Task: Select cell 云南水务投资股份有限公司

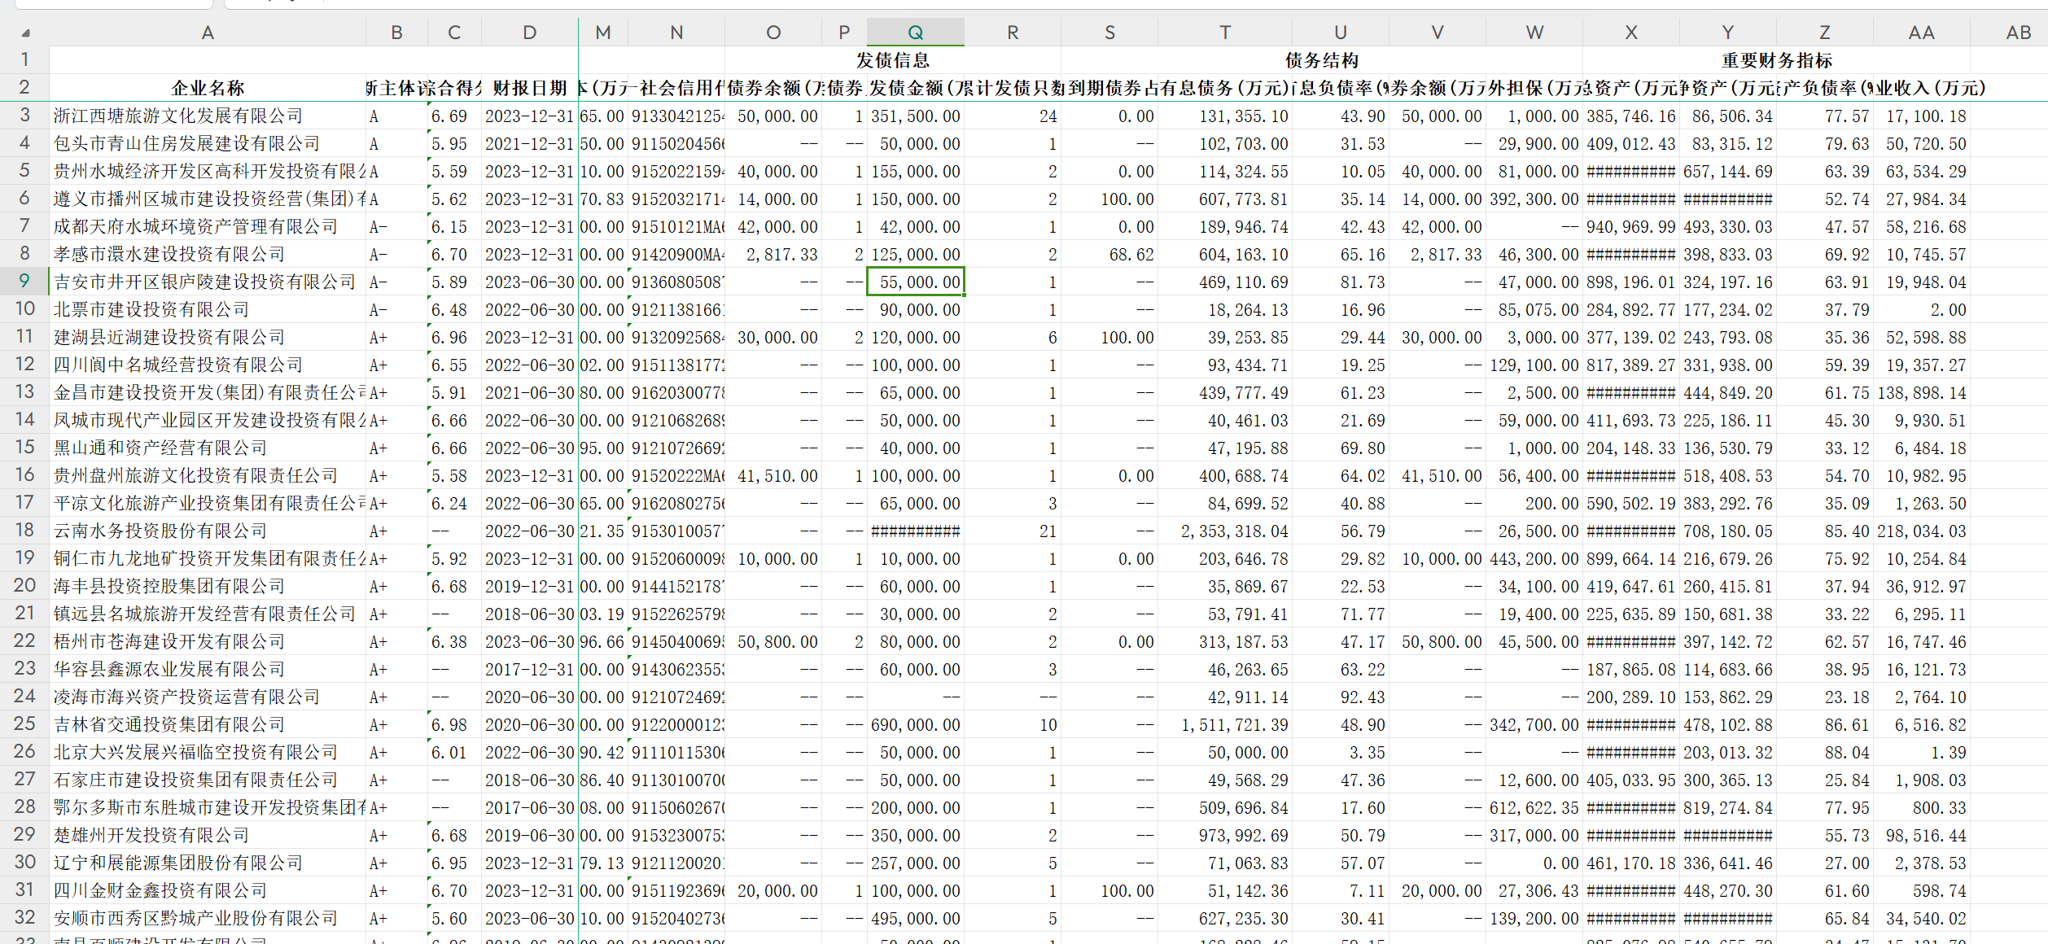Action: pos(160,531)
